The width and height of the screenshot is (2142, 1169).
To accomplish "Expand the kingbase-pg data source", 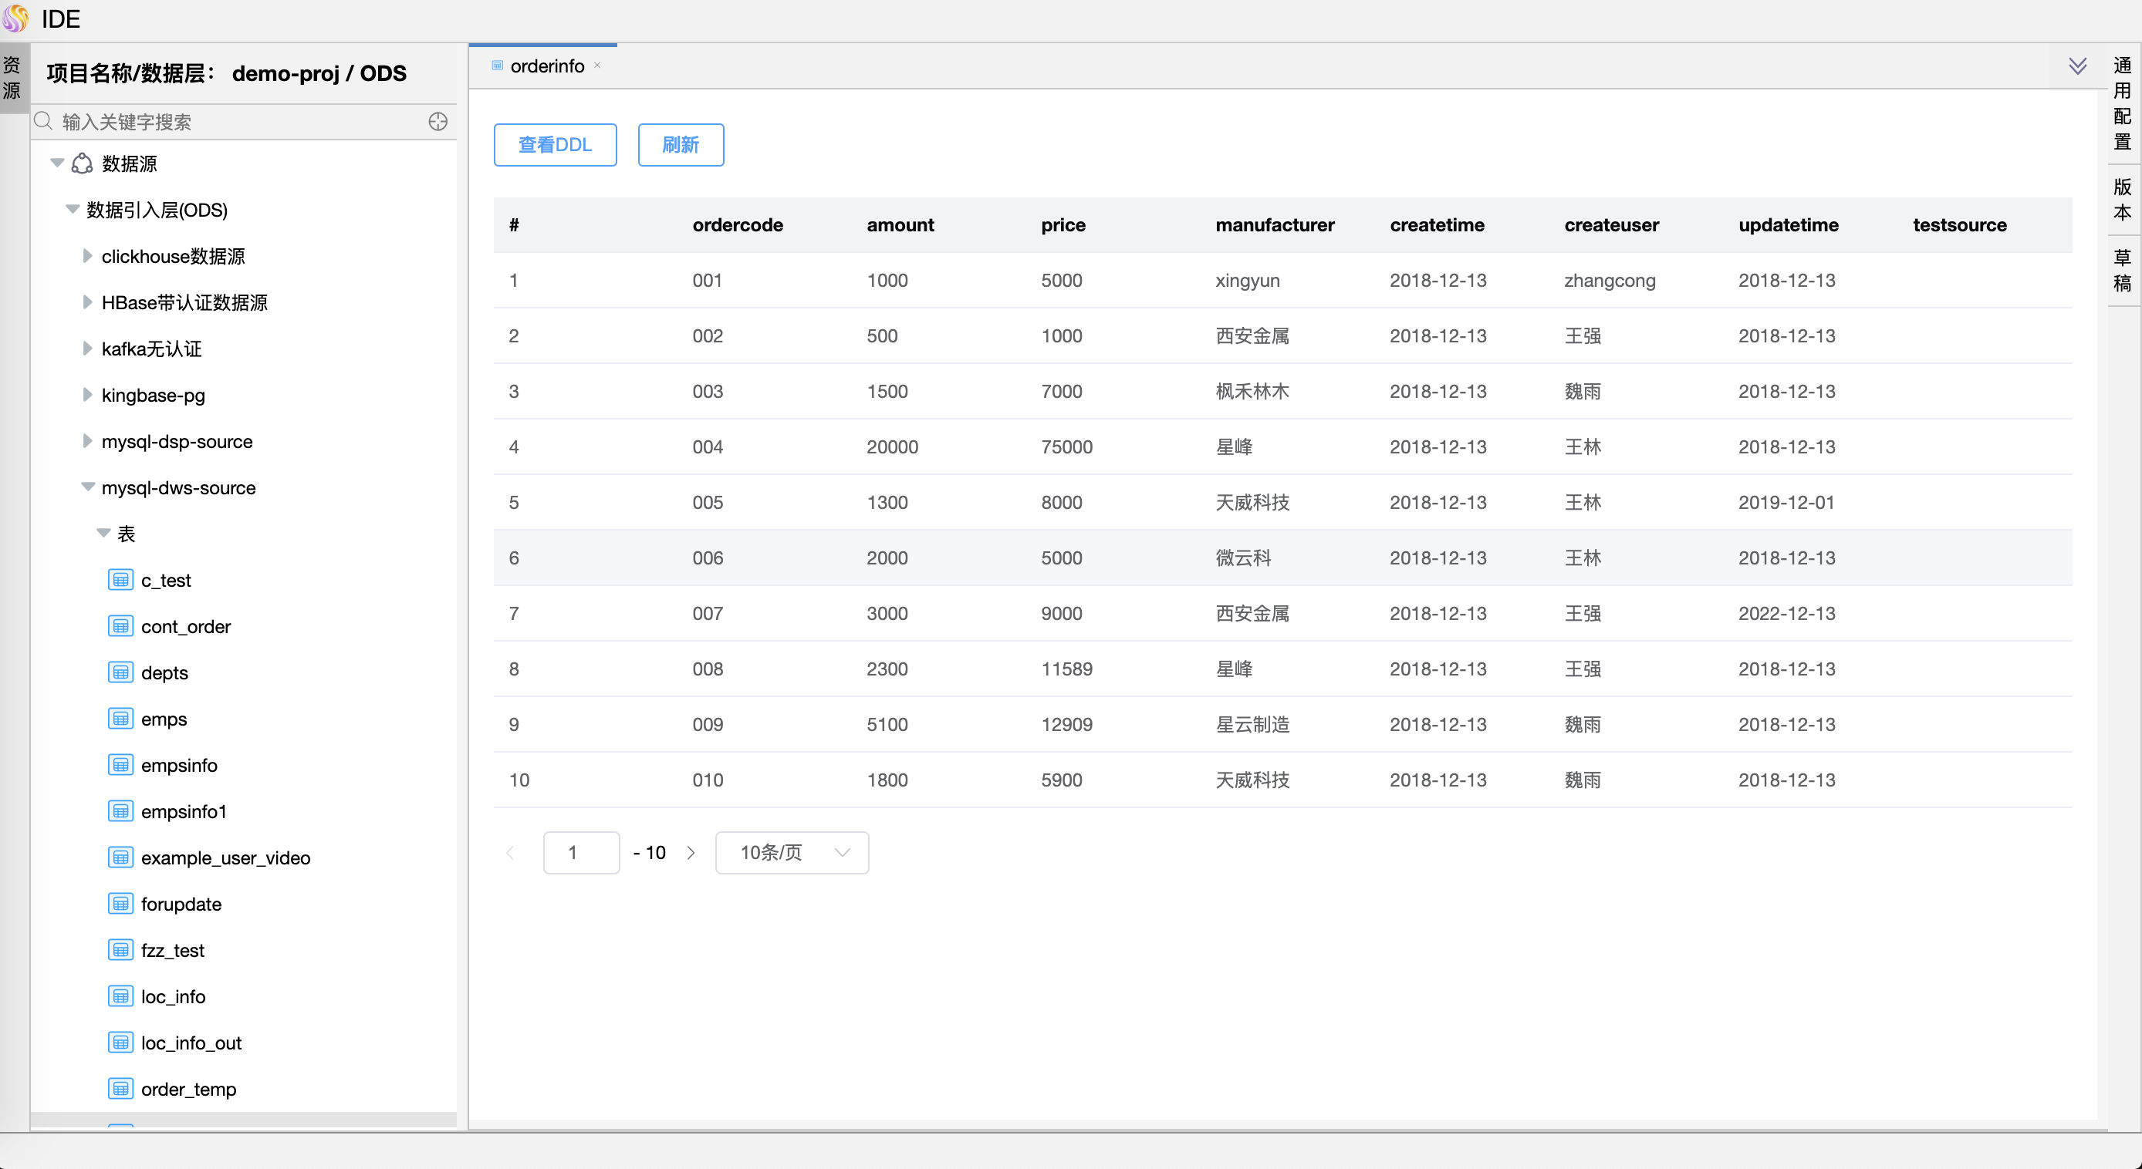I will (86, 395).
